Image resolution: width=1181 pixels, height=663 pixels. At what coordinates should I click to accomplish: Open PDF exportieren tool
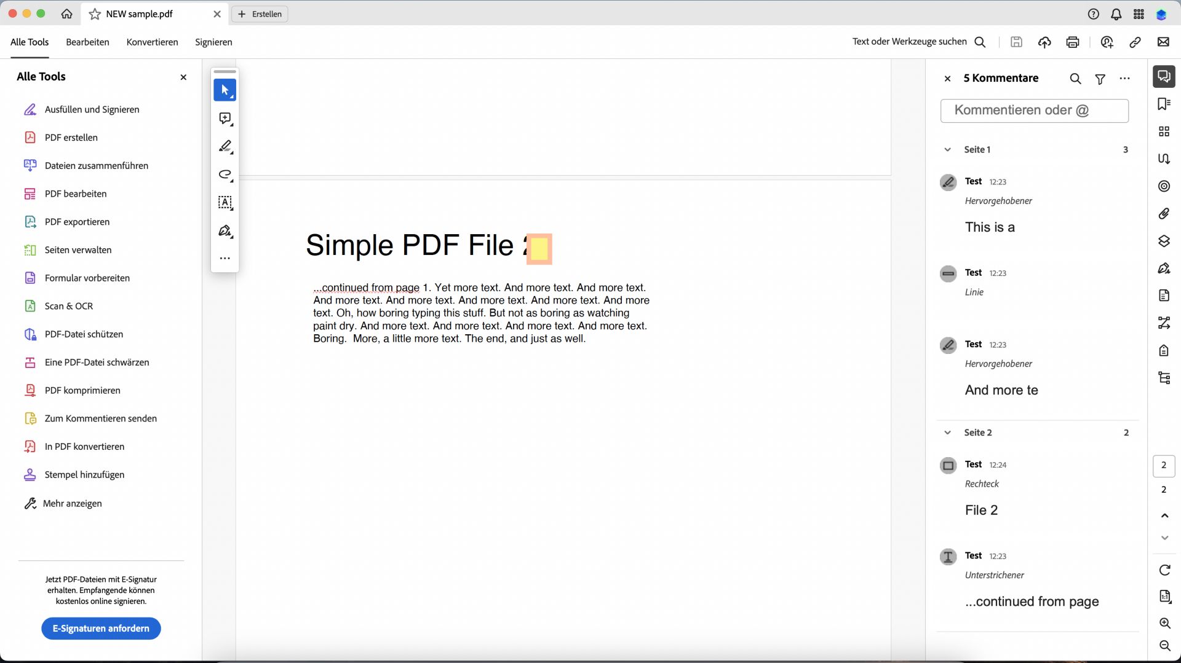(x=67, y=222)
